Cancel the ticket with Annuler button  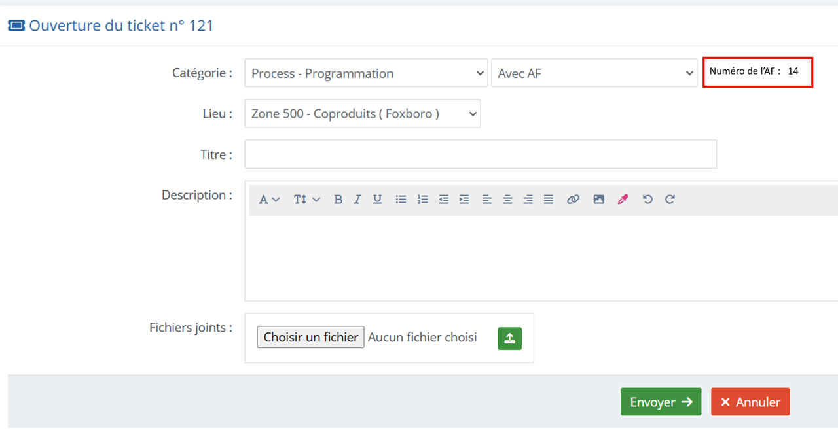(x=750, y=402)
